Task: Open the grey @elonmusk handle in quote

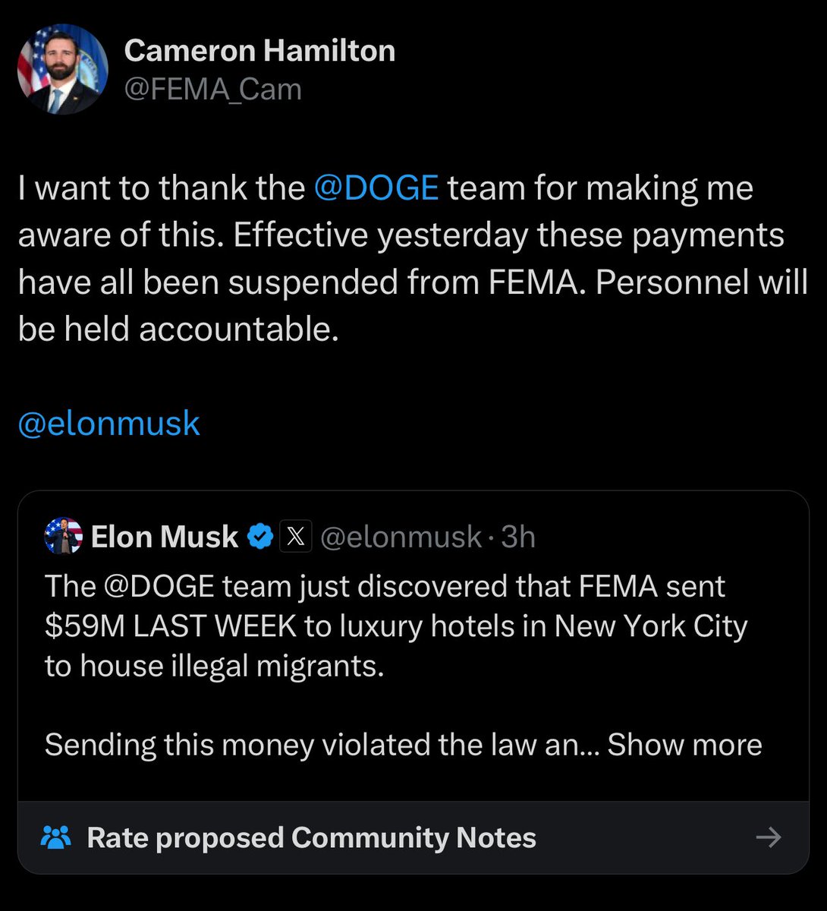Action: [401, 537]
